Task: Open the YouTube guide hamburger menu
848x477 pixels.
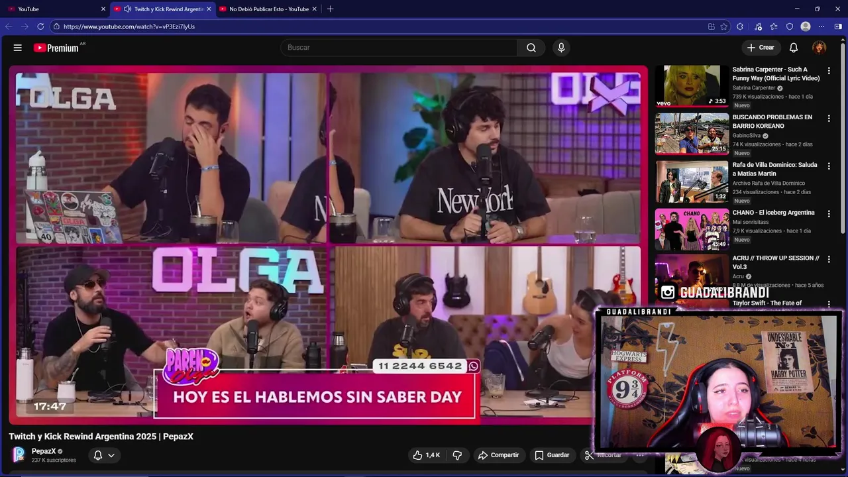Action: tap(18, 48)
